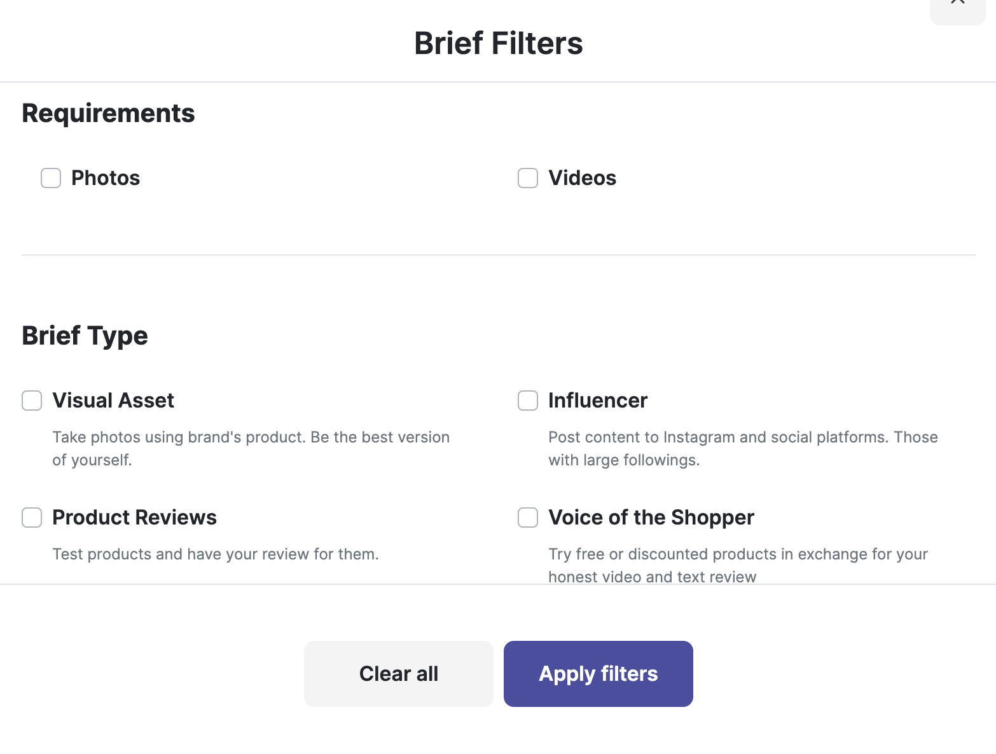The image size is (996, 754).
Task: Click the Videos label text
Action: click(x=582, y=178)
